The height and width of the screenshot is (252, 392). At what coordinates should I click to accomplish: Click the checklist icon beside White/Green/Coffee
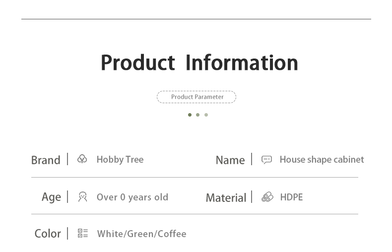point(82,233)
